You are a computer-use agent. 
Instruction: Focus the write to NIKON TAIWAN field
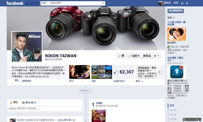[x=45, y=109]
